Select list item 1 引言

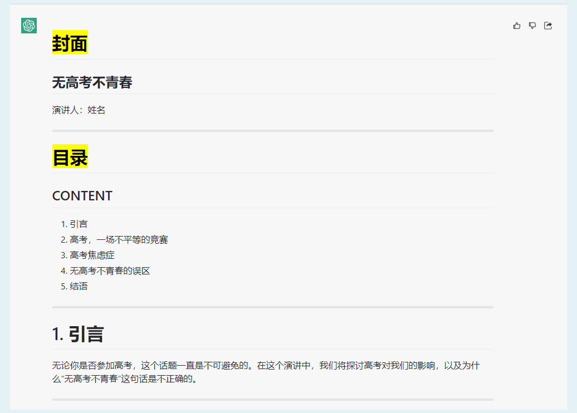pos(79,224)
